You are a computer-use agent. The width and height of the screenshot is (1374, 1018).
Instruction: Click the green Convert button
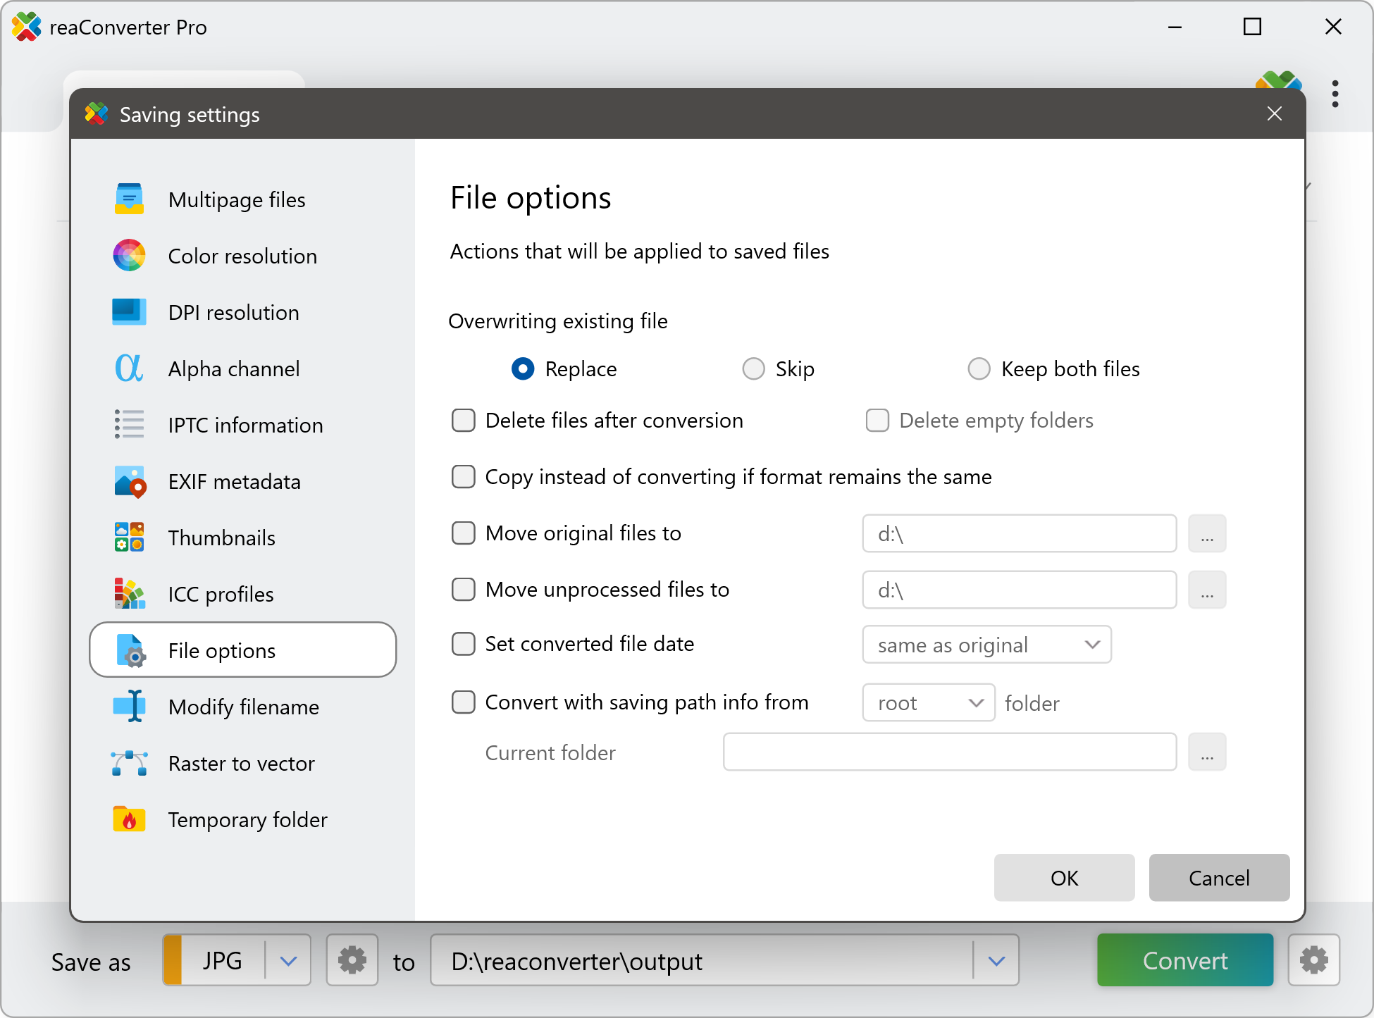coord(1184,960)
